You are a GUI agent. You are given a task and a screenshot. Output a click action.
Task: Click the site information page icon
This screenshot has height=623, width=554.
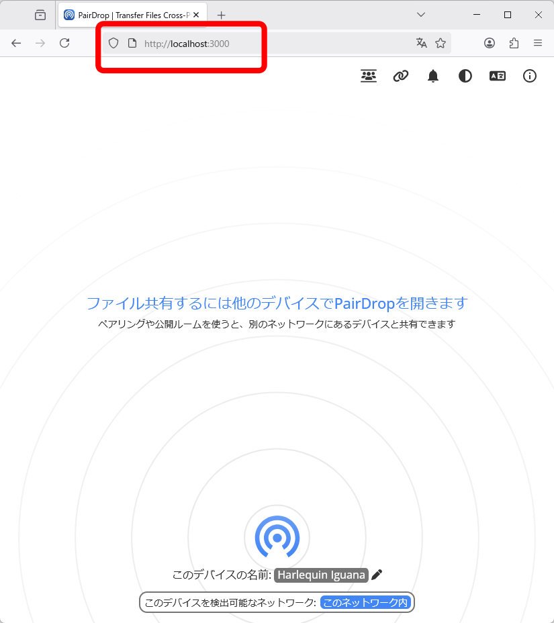pos(132,43)
